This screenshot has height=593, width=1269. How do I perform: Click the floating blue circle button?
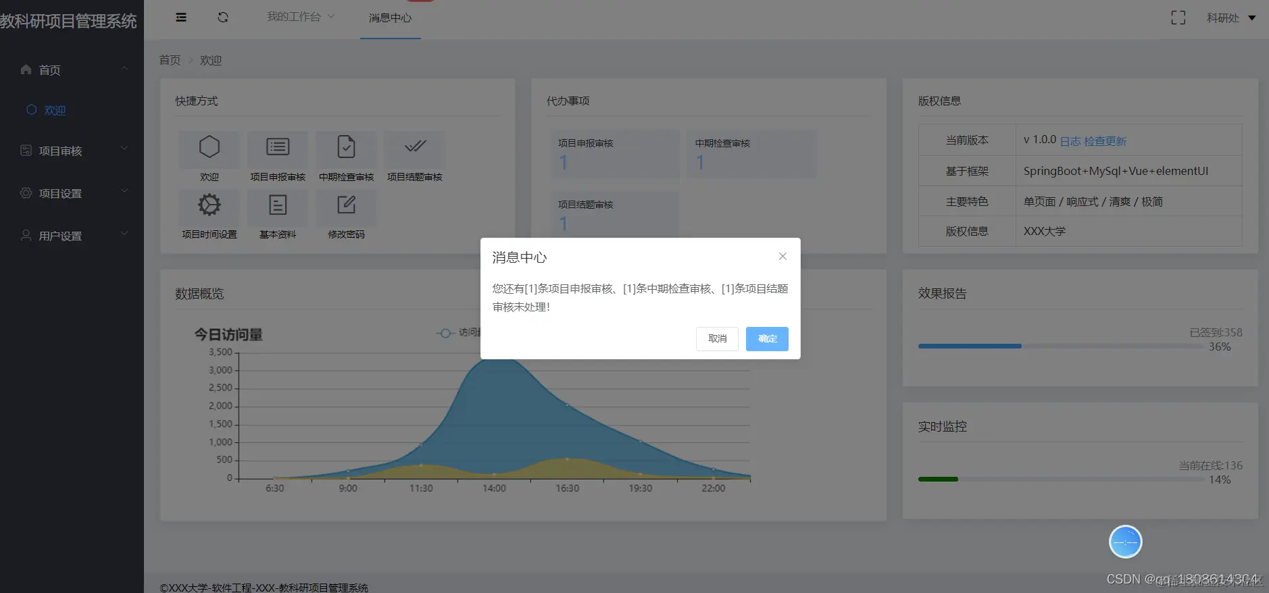pos(1125,542)
